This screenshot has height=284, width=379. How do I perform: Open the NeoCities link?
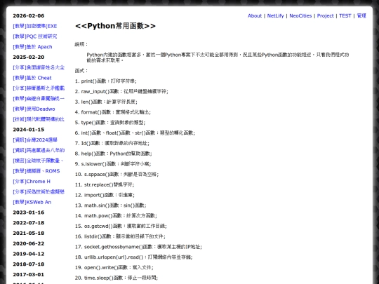tap(300, 15)
